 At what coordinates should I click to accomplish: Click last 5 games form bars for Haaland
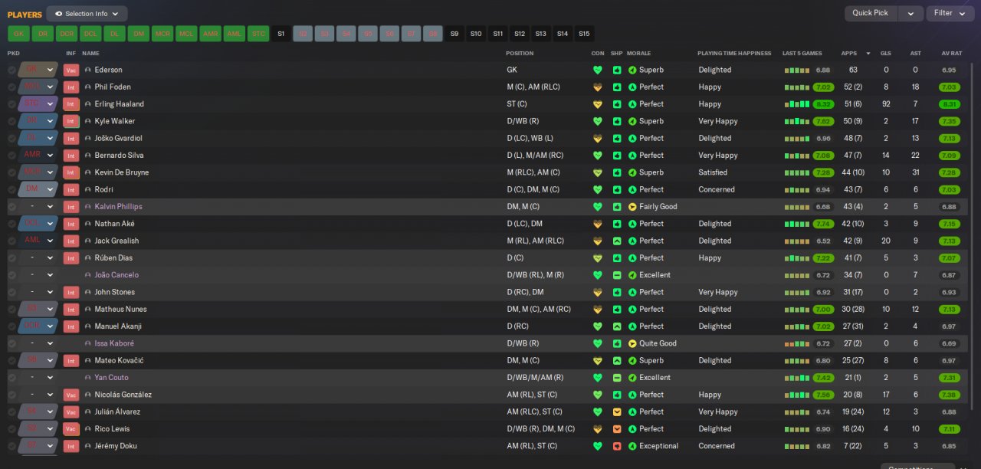coord(796,104)
